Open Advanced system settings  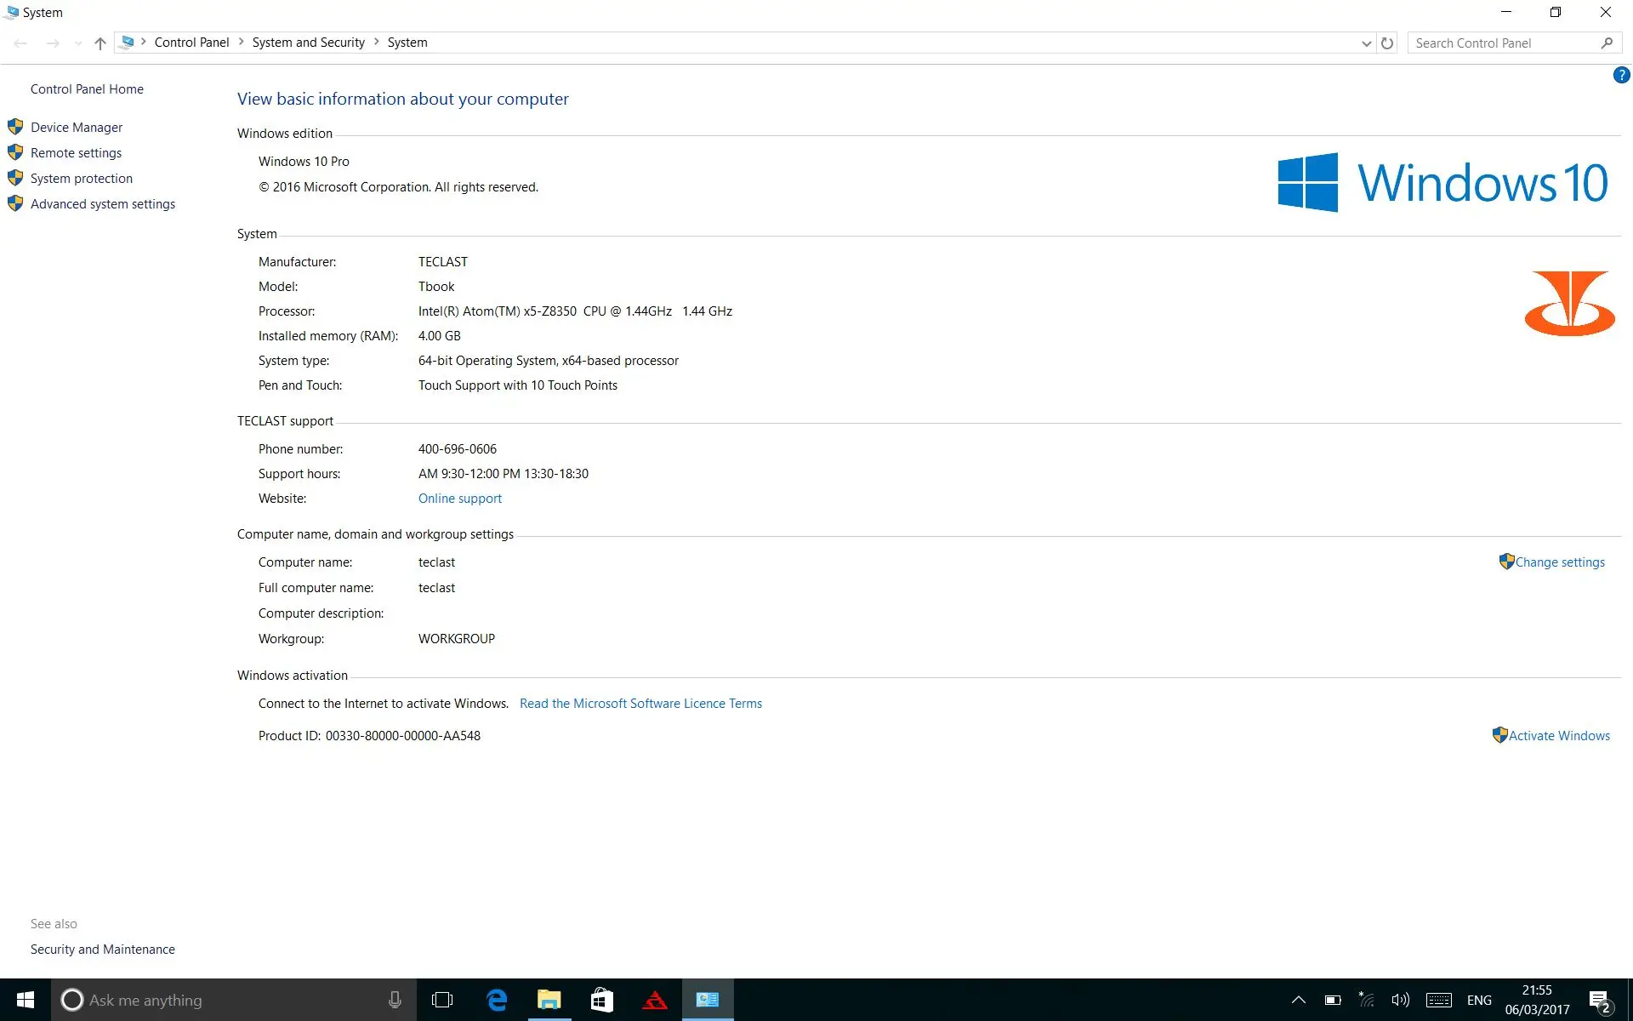tap(103, 204)
